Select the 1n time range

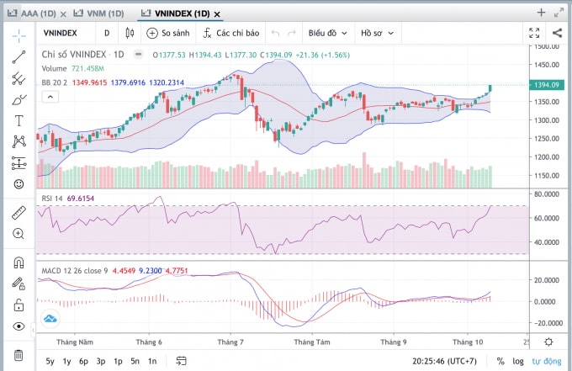pyautogui.click(x=152, y=361)
